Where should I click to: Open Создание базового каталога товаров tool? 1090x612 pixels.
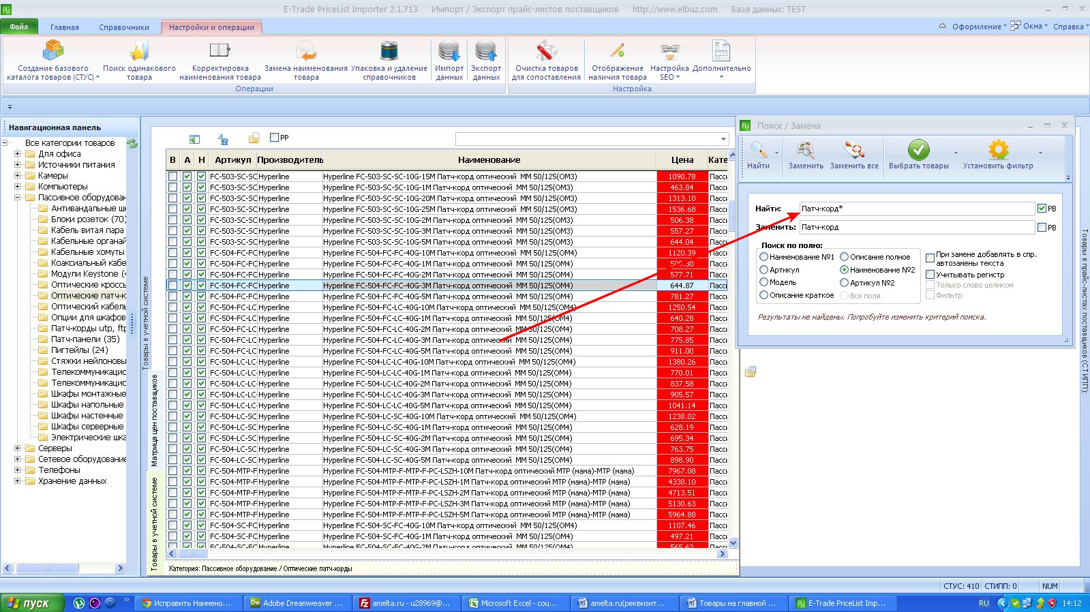coord(53,60)
